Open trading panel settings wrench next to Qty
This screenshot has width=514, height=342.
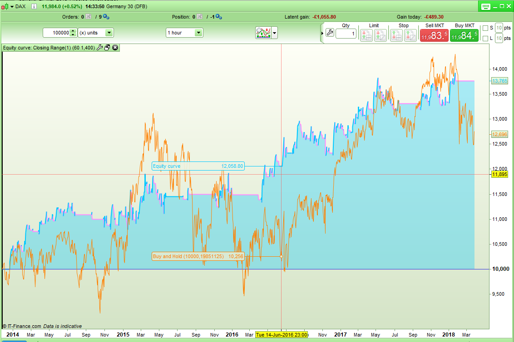coord(330,33)
